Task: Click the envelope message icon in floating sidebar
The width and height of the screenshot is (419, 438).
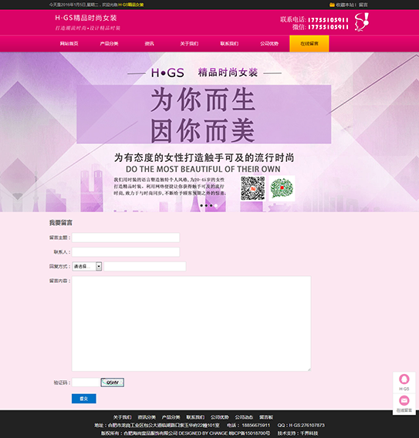Action: (x=404, y=400)
